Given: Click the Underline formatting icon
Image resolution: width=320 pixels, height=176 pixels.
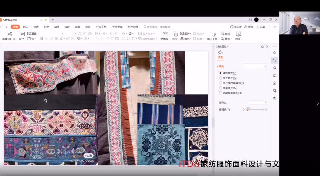Looking at the screenshot, I should 51,39.
